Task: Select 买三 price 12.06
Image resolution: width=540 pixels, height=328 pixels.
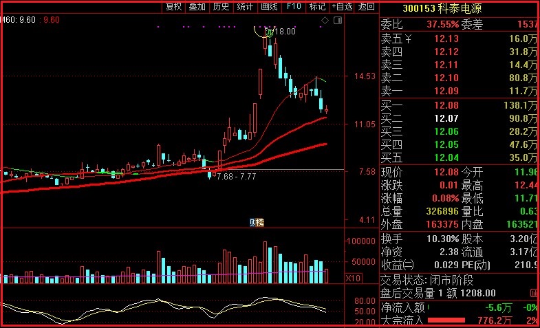Action: coord(446,131)
